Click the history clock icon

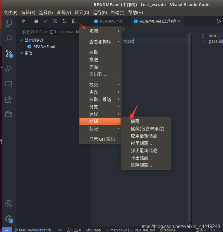click(x=55, y=21)
